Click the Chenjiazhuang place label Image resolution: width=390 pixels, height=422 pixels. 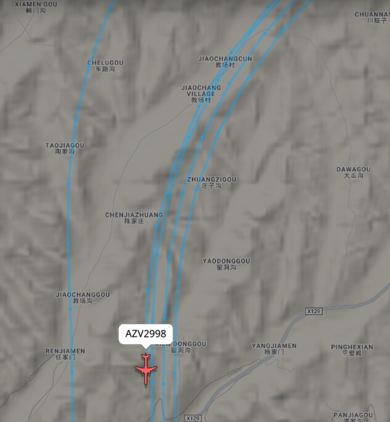point(134,218)
